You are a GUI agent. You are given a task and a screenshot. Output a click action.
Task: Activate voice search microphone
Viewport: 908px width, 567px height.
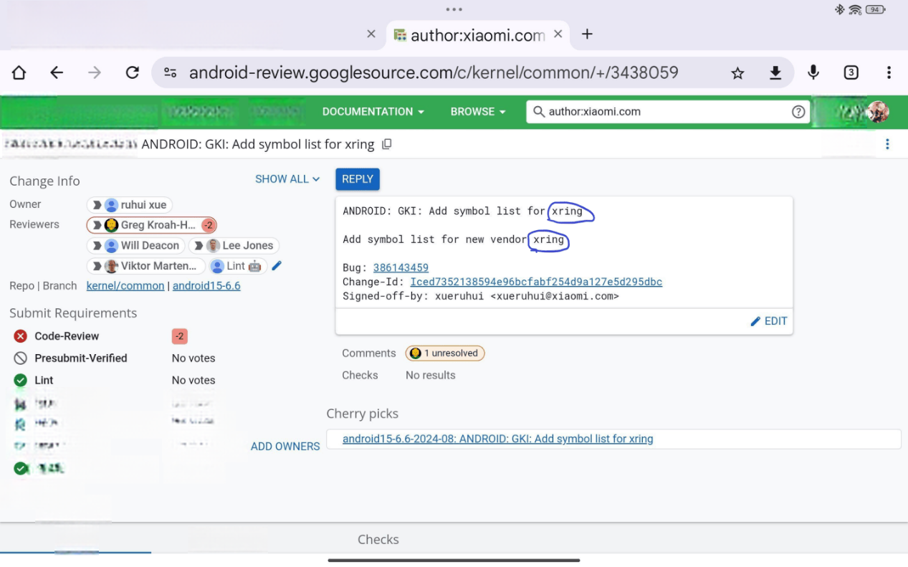(813, 72)
